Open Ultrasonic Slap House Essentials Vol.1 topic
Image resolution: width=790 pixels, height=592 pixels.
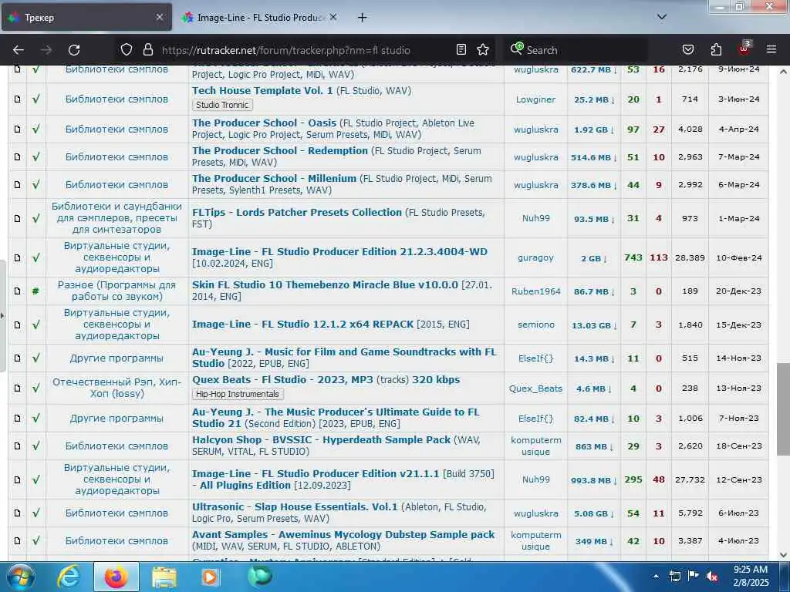[295, 507]
